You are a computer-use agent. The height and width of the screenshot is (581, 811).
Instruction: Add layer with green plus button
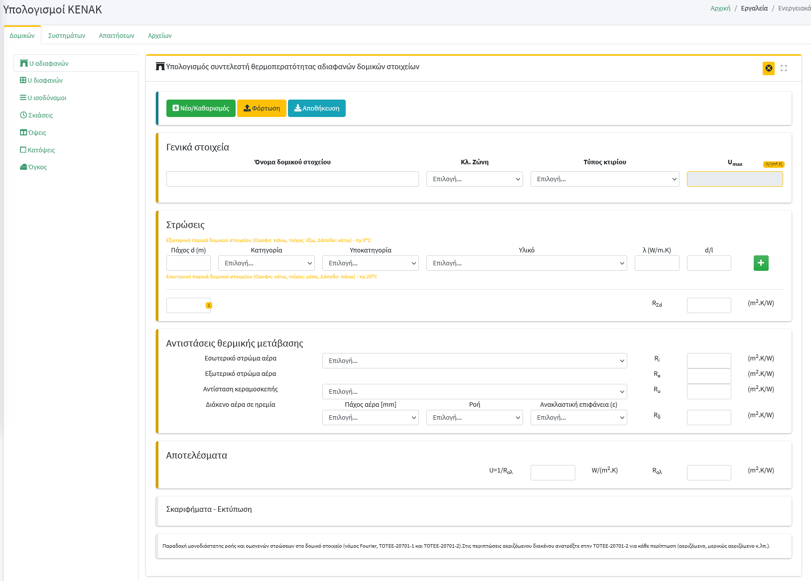pos(761,263)
